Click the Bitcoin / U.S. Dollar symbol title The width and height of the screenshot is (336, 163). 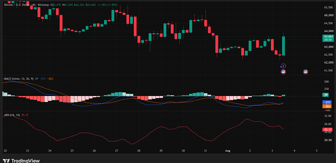coord(16,4)
